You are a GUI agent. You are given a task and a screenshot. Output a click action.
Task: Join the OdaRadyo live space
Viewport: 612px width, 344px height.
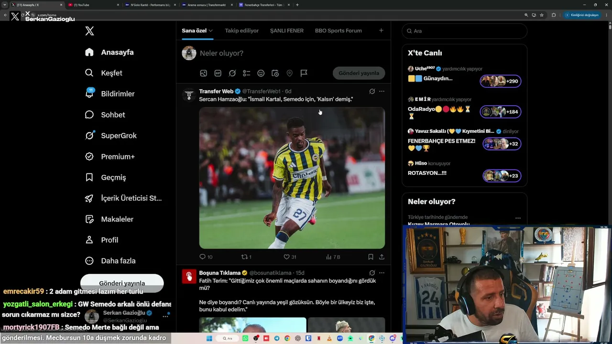point(501,112)
